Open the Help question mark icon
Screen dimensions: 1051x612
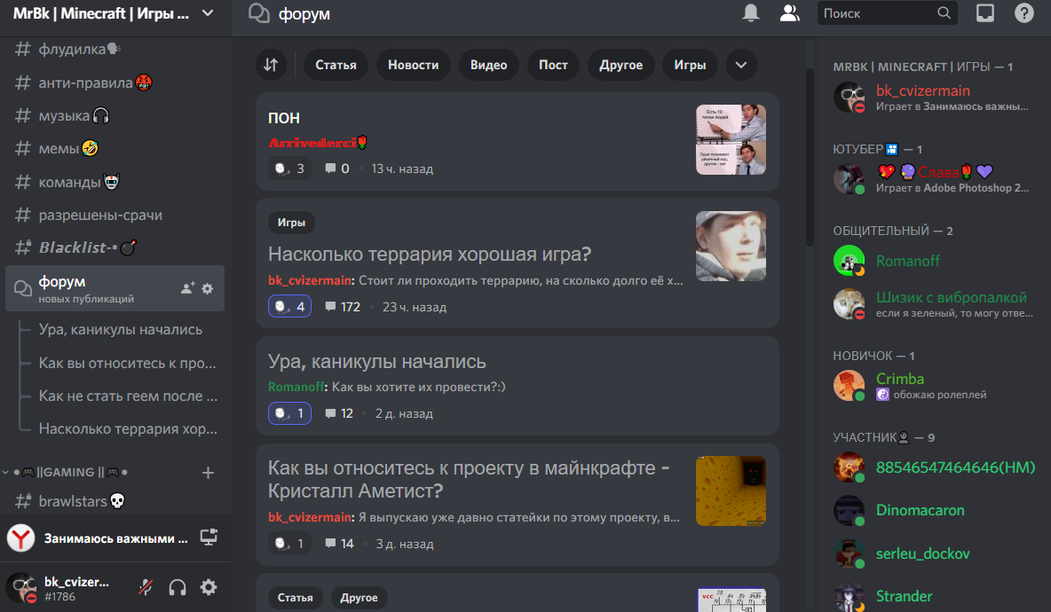coord(1023,12)
